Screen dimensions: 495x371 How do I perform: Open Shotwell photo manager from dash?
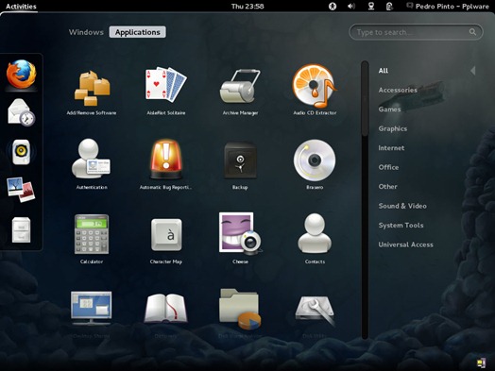21,190
